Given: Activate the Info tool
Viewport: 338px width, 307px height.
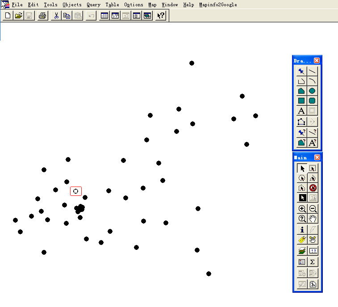Looking at the screenshot, I should tap(302, 230).
